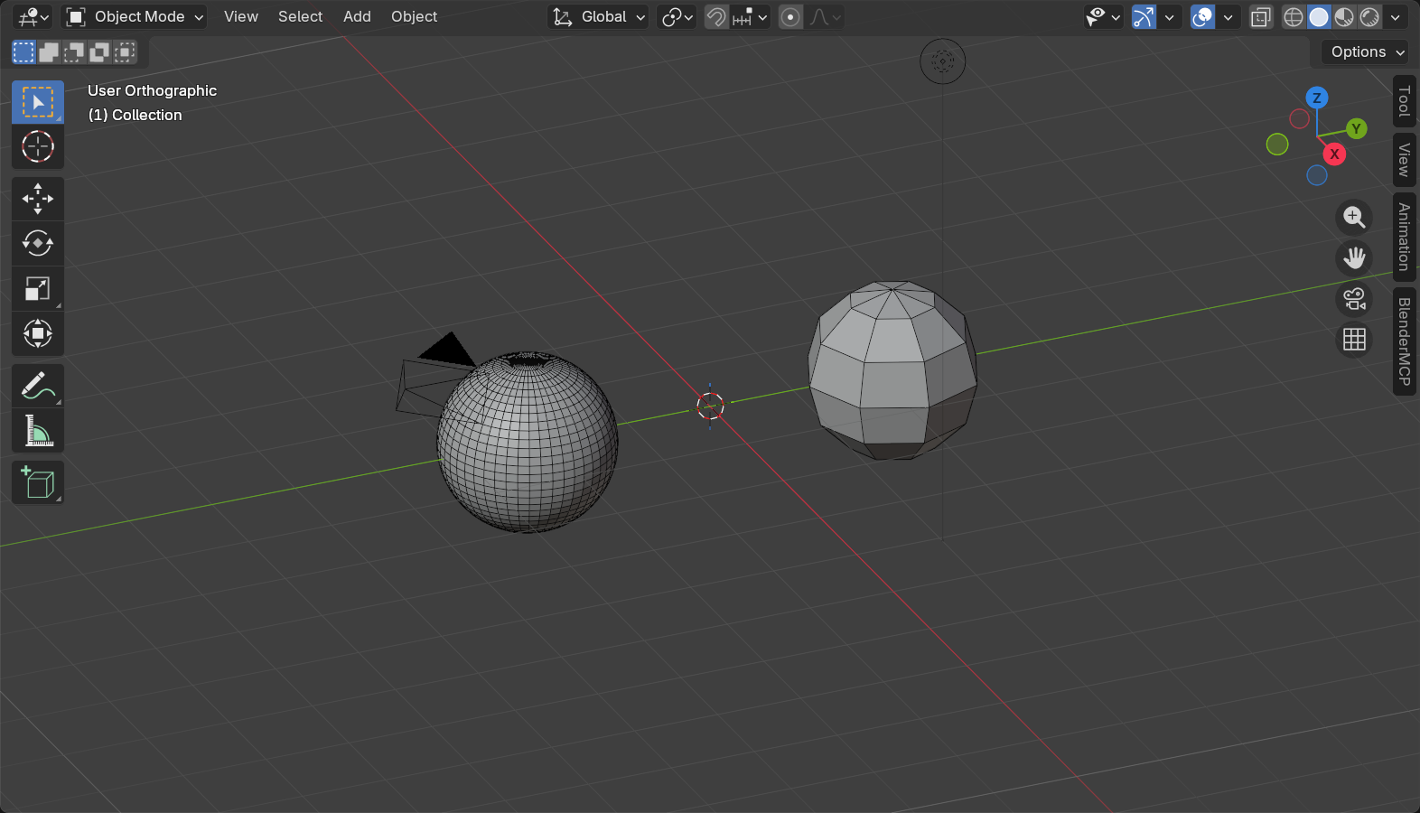
Task: Expand the gizmo options arrow
Action: point(1170,16)
